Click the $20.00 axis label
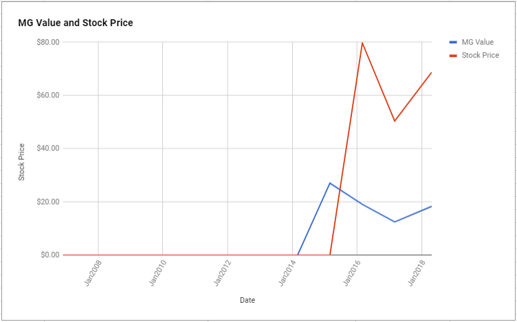This screenshot has width=517, height=322. point(48,202)
